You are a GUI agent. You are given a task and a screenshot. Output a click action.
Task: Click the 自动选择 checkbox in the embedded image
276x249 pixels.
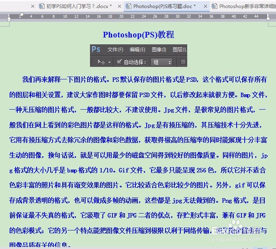119,62
